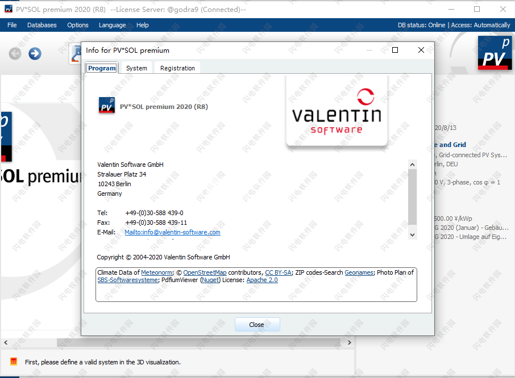Image resolution: width=515 pixels, height=378 pixels.
Task: Switch to the Registration tab
Action: (x=177, y=68)
